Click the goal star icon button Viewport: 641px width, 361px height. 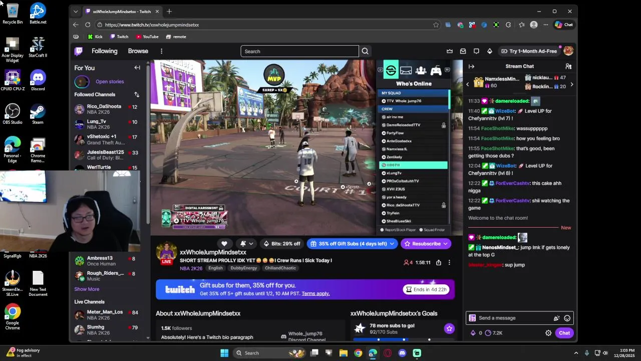click(x=449, y=329)
